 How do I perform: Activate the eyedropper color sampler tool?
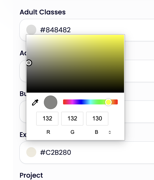(x=35, y=102)
